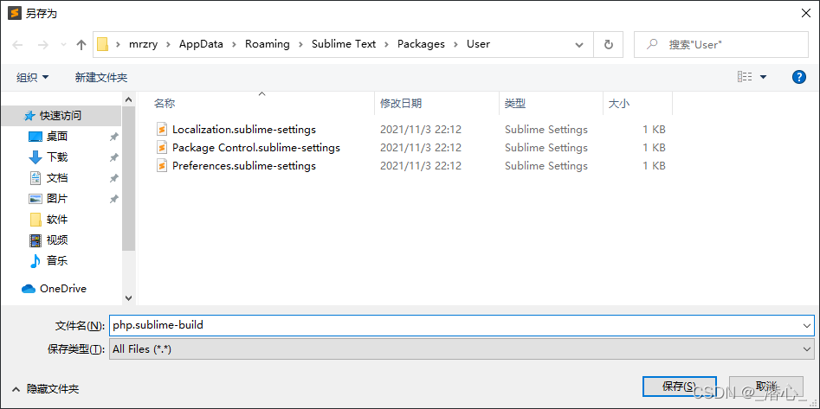Open OneDrive in navigation pane
Viewport: 820px width, 409px height.
coord(62,288)
